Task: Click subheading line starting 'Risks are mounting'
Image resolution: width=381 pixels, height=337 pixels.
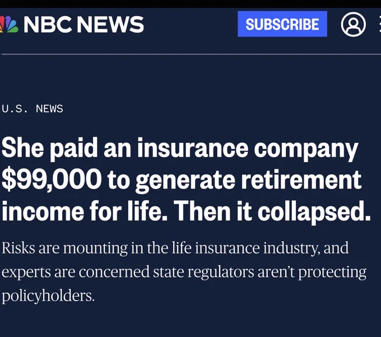Action: point(175,248)
